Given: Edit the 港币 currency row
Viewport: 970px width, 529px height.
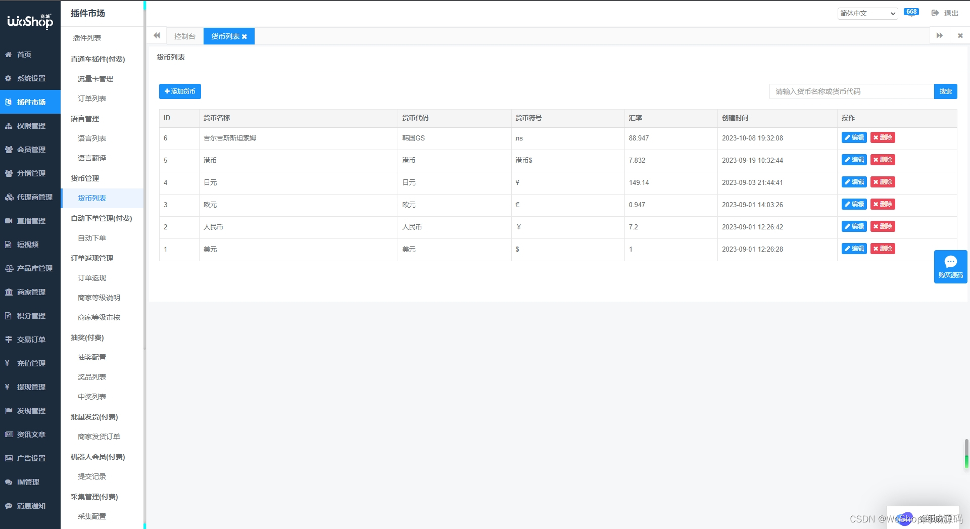Looking at the screenshot, I should 854,160.
